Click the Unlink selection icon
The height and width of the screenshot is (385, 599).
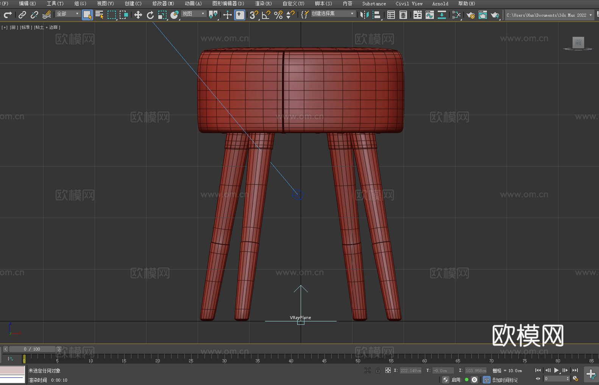pyautogui.click(x=34, y=15)
